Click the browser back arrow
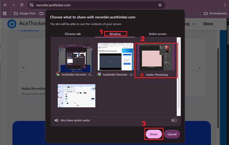 pos(5,5)
